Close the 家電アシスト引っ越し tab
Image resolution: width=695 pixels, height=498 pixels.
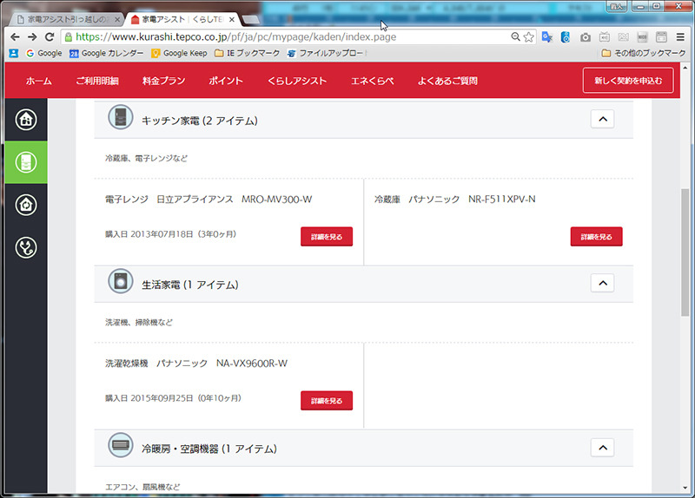[x=117, y=19]
